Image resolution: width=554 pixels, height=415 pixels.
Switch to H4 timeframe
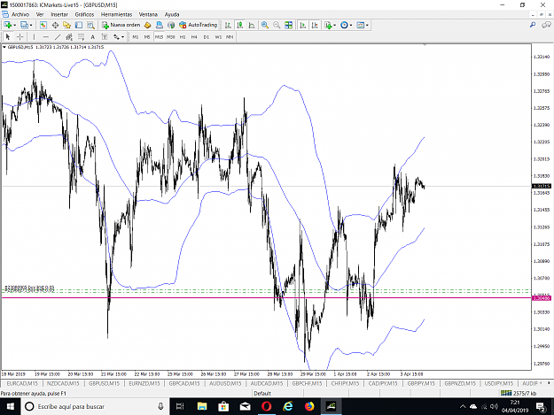194,36
